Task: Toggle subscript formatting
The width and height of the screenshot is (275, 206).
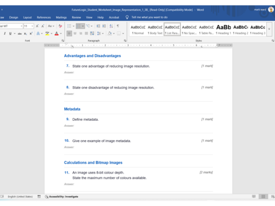Action: pyautogui.click(x=25, y=34)
